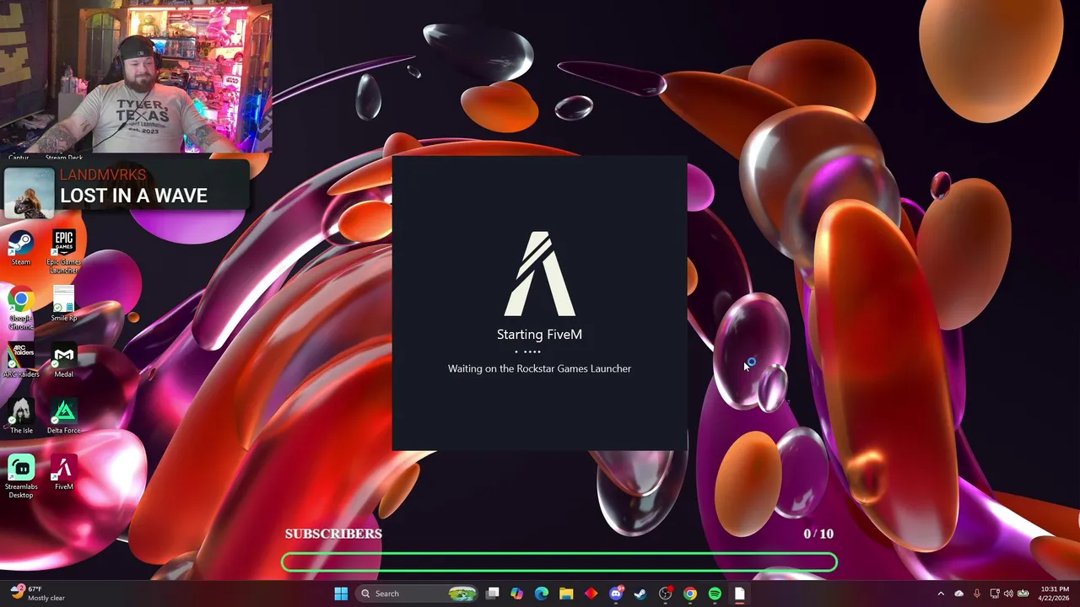
Task: Open the Google Chrome desktop shortcut
Action: (x=20, y=308)
